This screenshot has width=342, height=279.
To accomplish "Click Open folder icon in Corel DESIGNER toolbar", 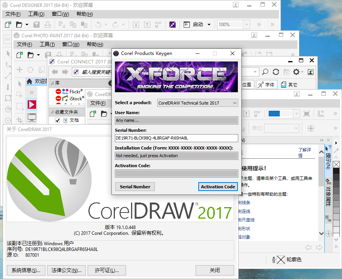I will point(19,25).
